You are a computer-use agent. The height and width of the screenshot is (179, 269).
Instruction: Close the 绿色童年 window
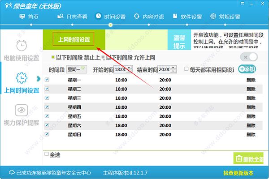pyautogui.click(x=263, y=4)
